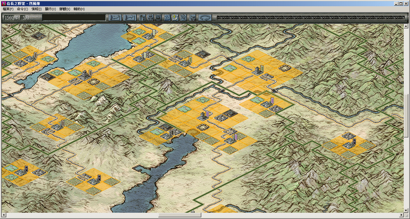The height and width of the screenshot is (219, 410).
Task: Click the vertical scrollbar thumb
Action: pyautogui.click(x=406, y=115)
